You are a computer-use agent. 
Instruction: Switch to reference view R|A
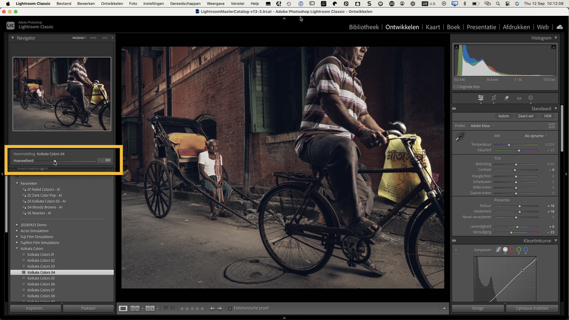(135, 309)
